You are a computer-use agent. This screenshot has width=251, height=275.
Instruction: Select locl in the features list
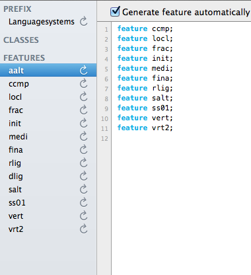click(15, 97)
